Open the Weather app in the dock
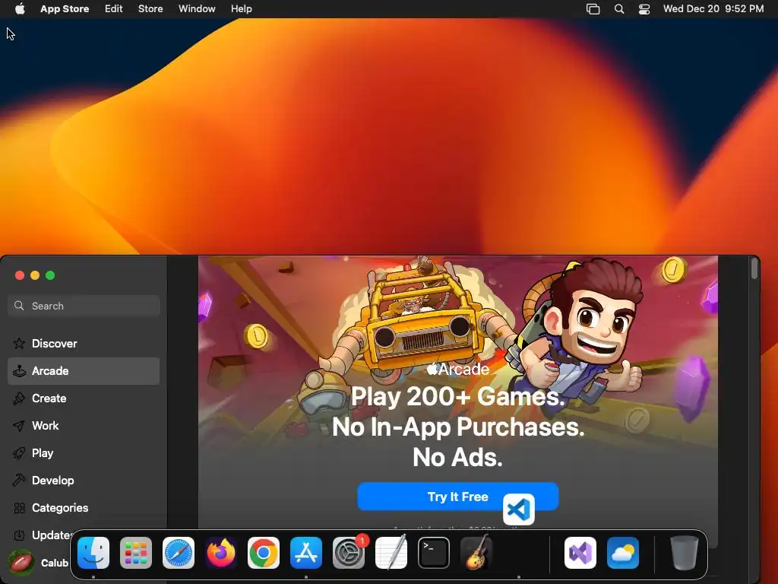778x584 pixels. click(623, 553)
